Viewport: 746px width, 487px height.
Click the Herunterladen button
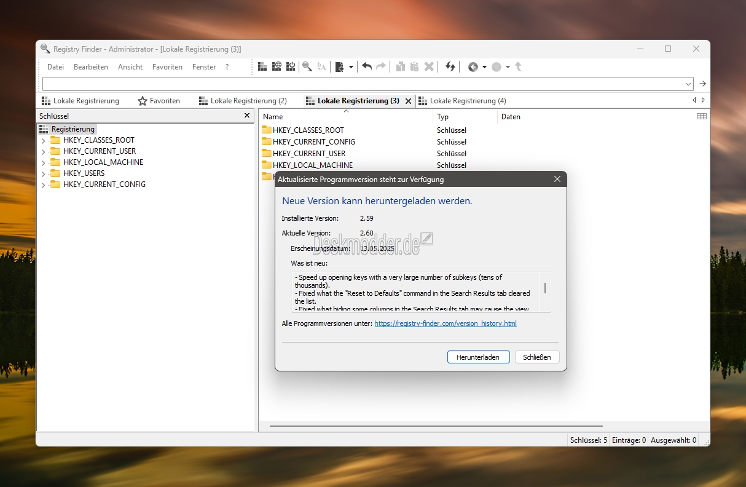(x=479, y=357)
